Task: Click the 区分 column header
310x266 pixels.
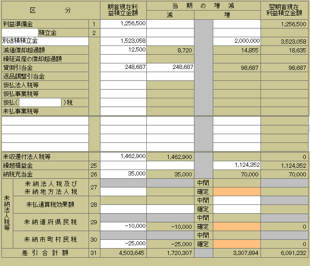Action: (50, 10)
